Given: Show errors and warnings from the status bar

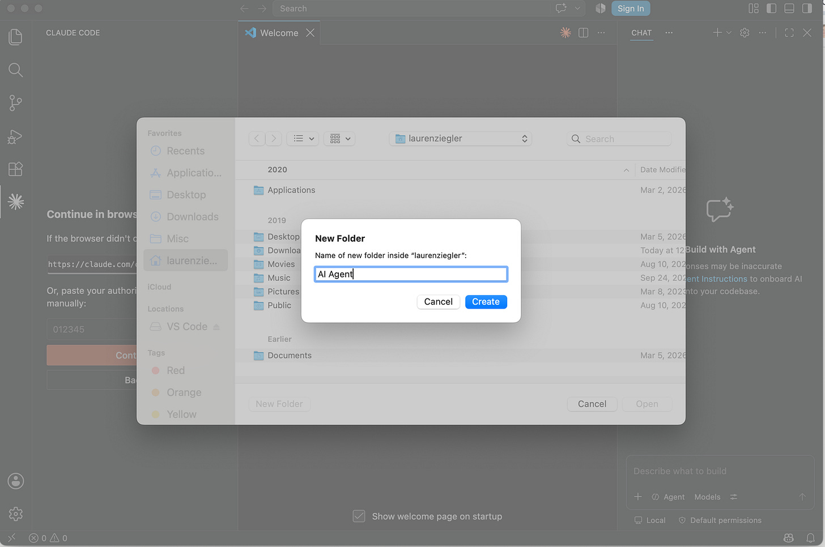Looking at the screenshot, I should click(x=48, y=538).
